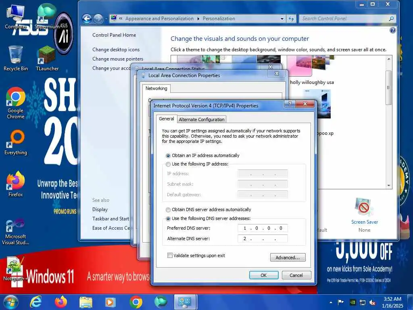The height and width of the screenshot is (310, 413).
Task: Click Personalization in the address bar
Action: [219, 19]
